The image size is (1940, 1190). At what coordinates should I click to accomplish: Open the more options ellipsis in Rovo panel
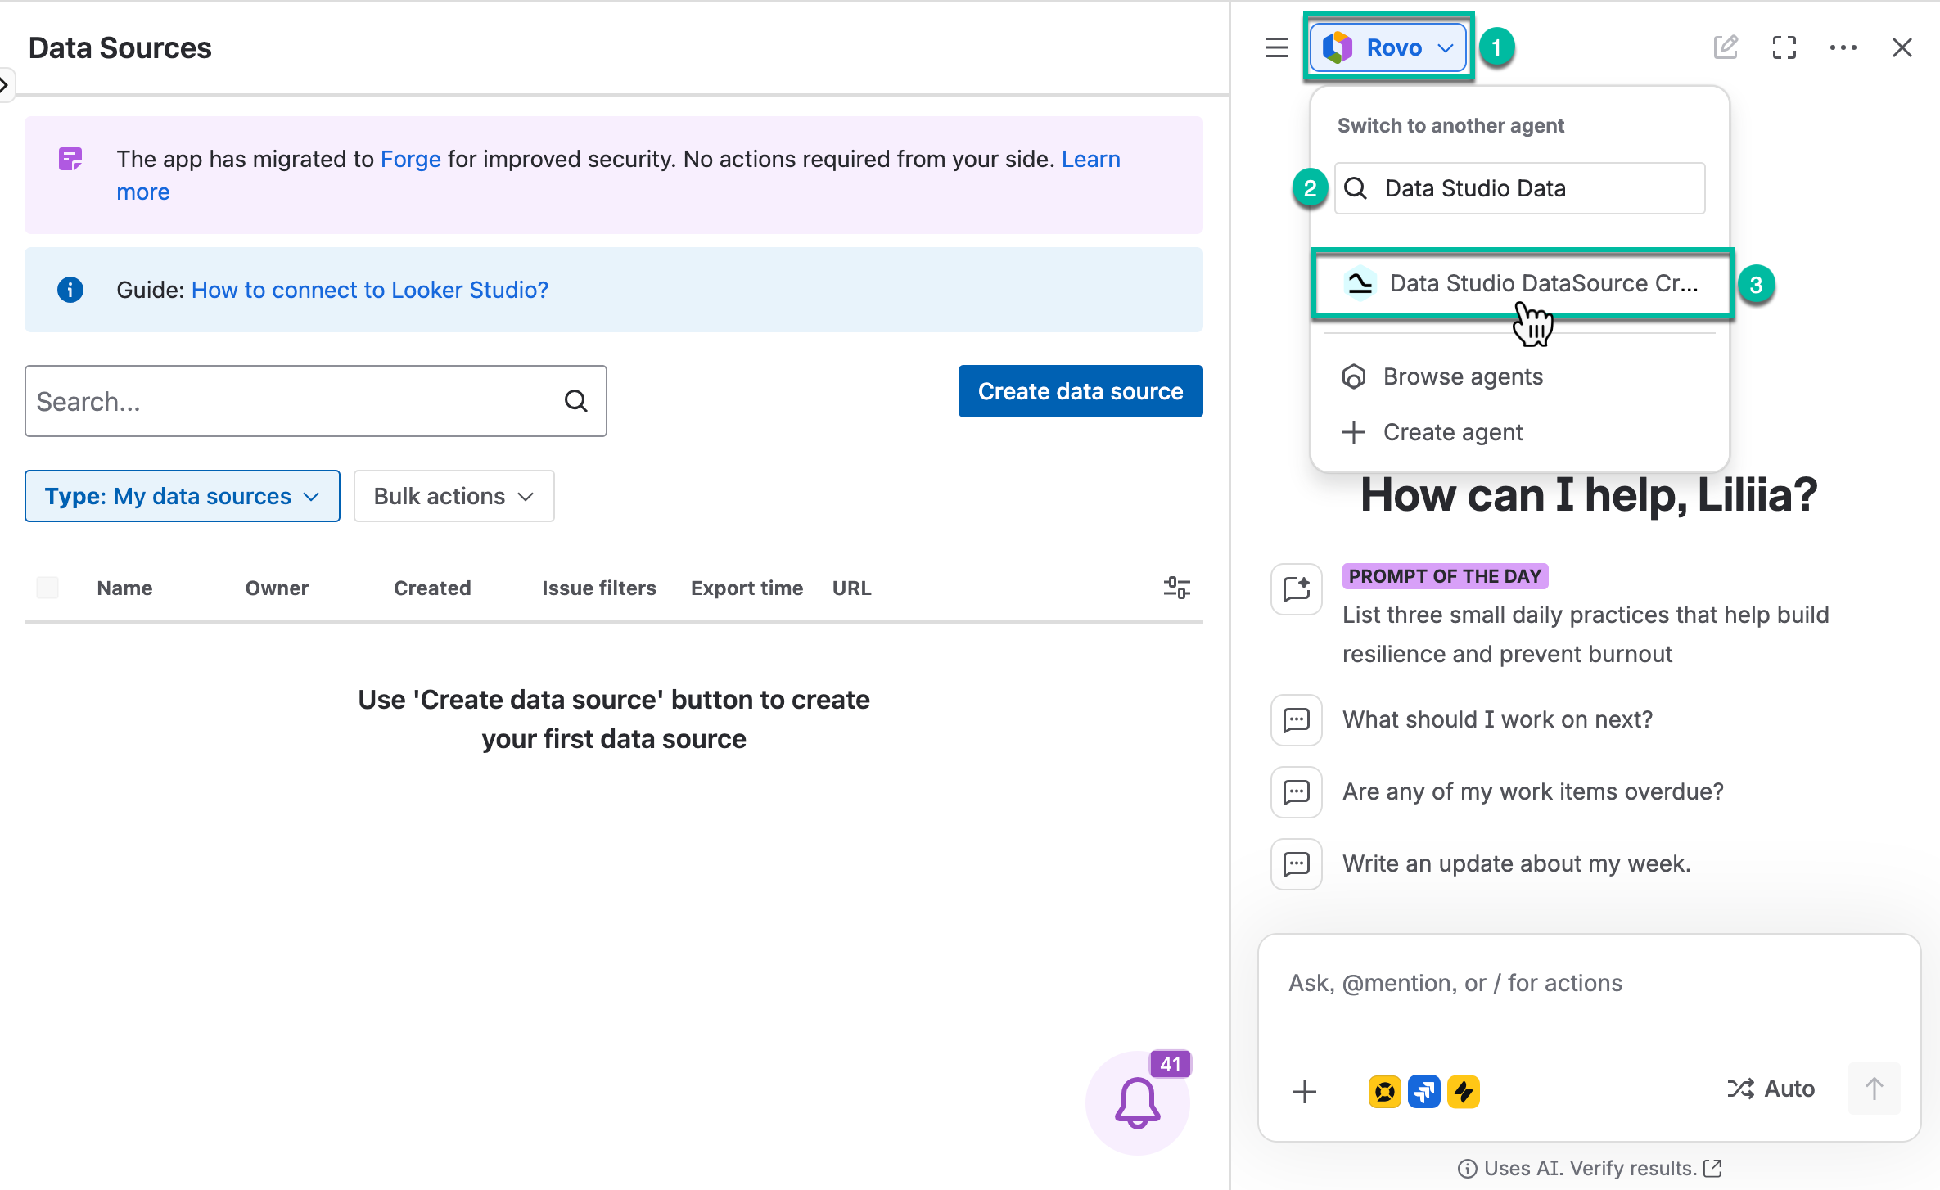(1843, 47)
